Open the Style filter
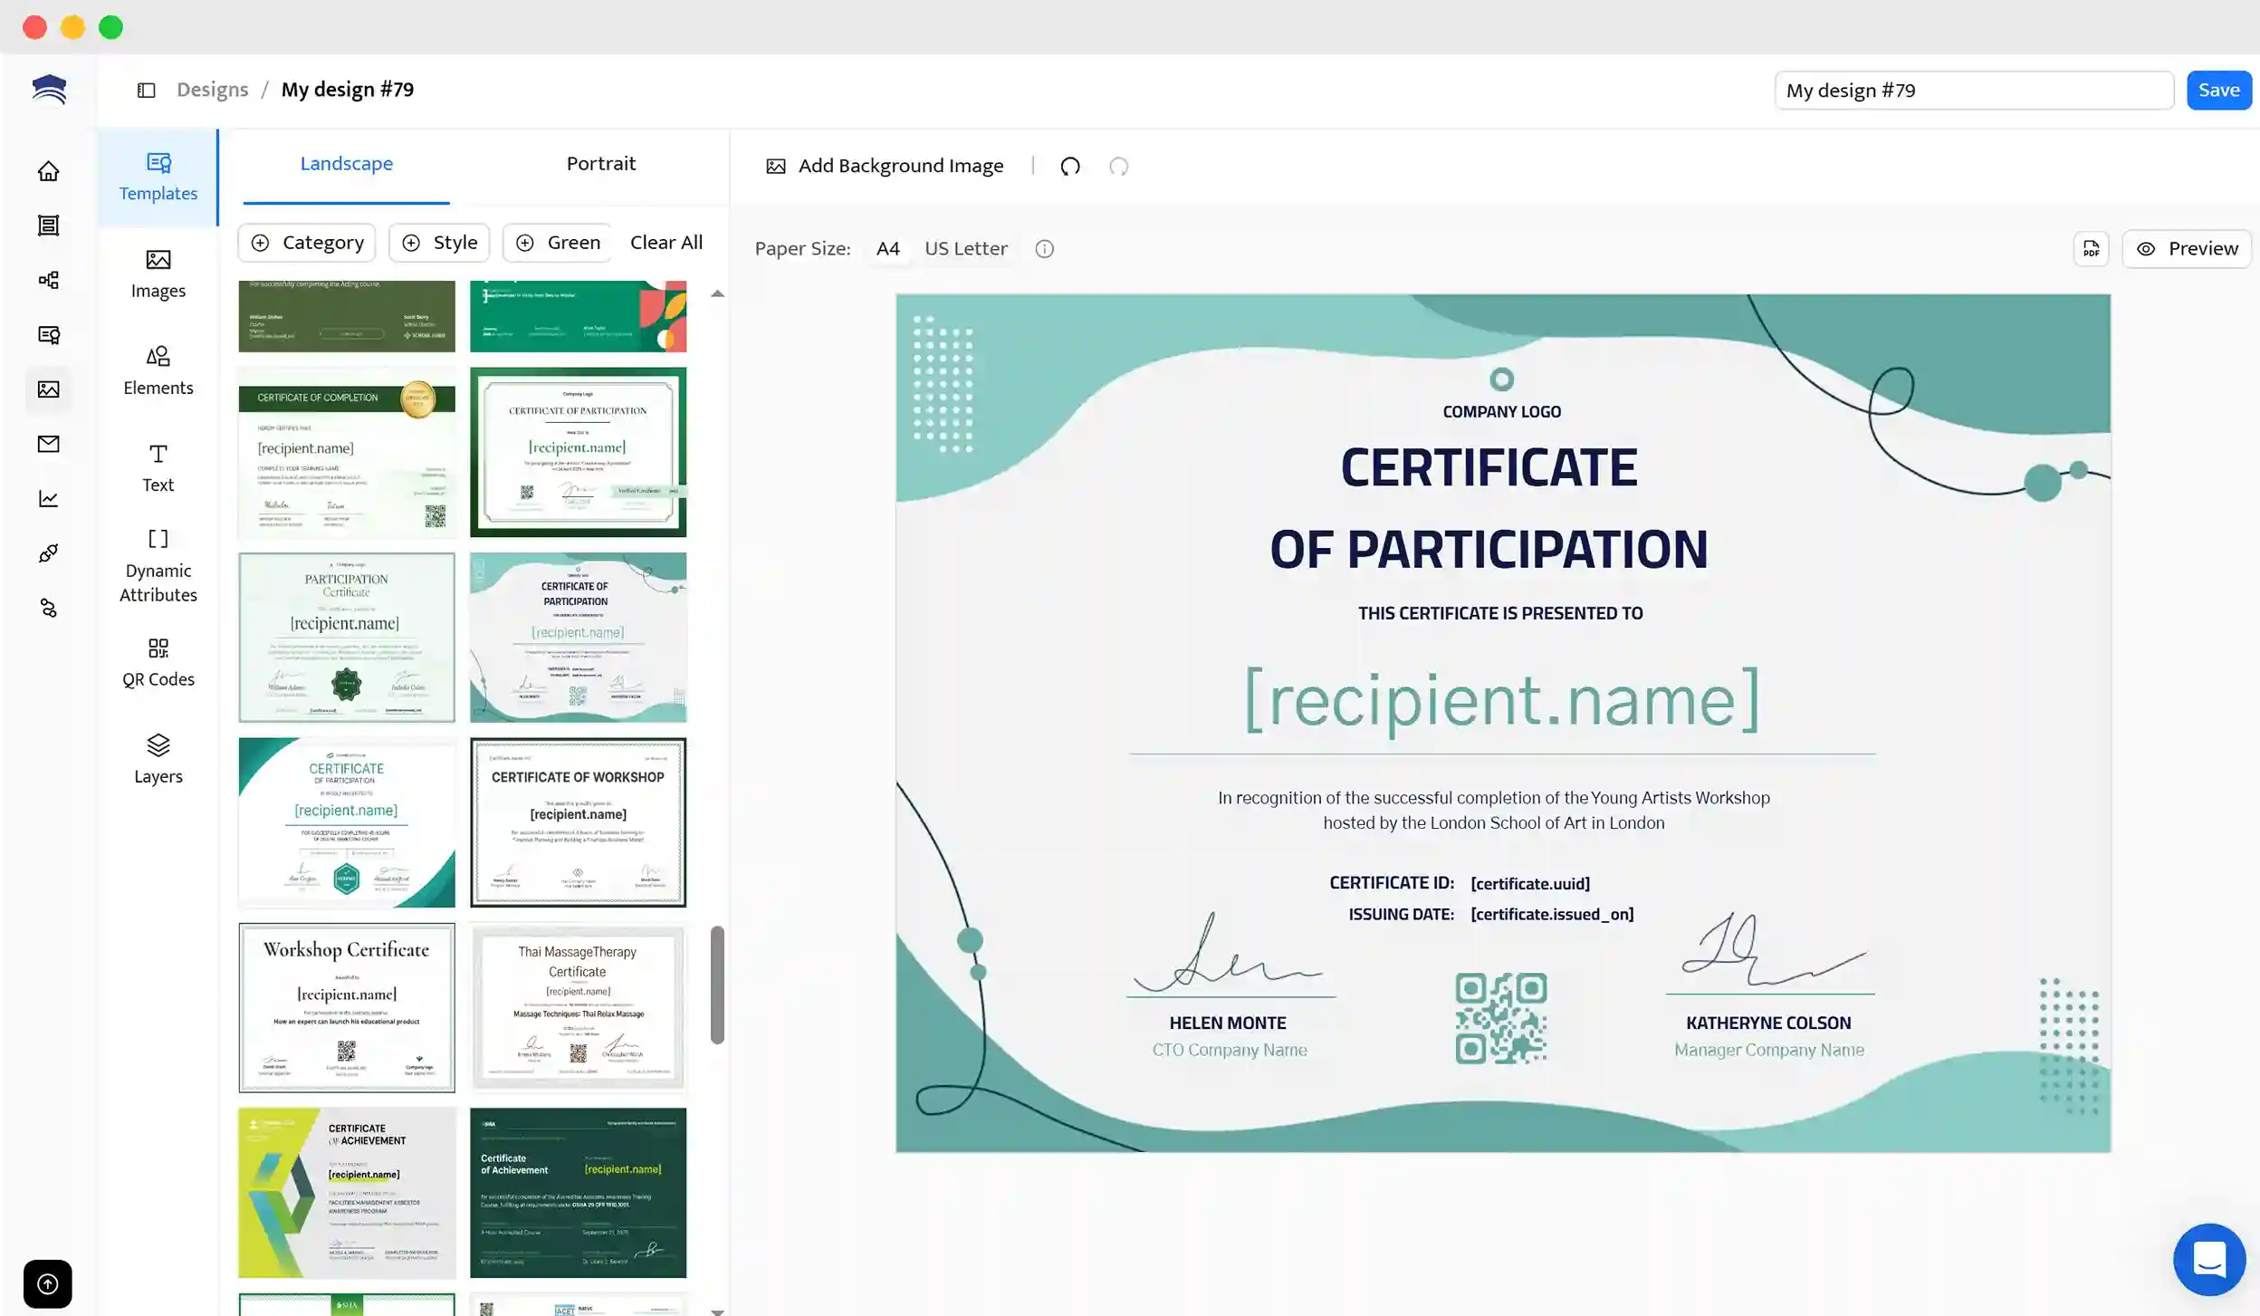Screen dimensions: 2260x1316 tap(439, 242)
